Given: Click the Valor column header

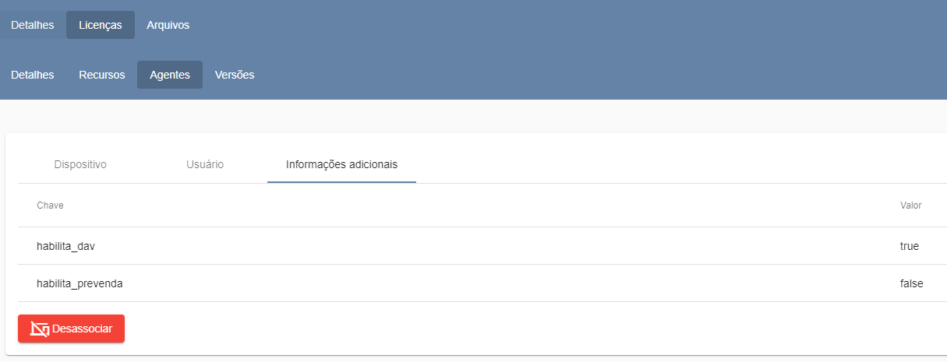Looking at the screenshot, I should click(910, 206).
